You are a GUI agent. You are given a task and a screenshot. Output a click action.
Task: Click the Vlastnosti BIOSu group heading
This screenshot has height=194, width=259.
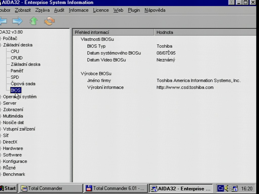pos(97,39)
